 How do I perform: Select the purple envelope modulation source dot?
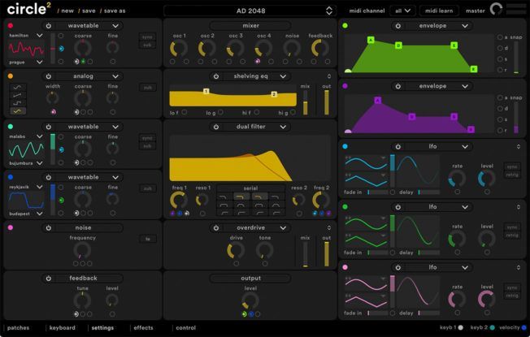tap(345, 86)
